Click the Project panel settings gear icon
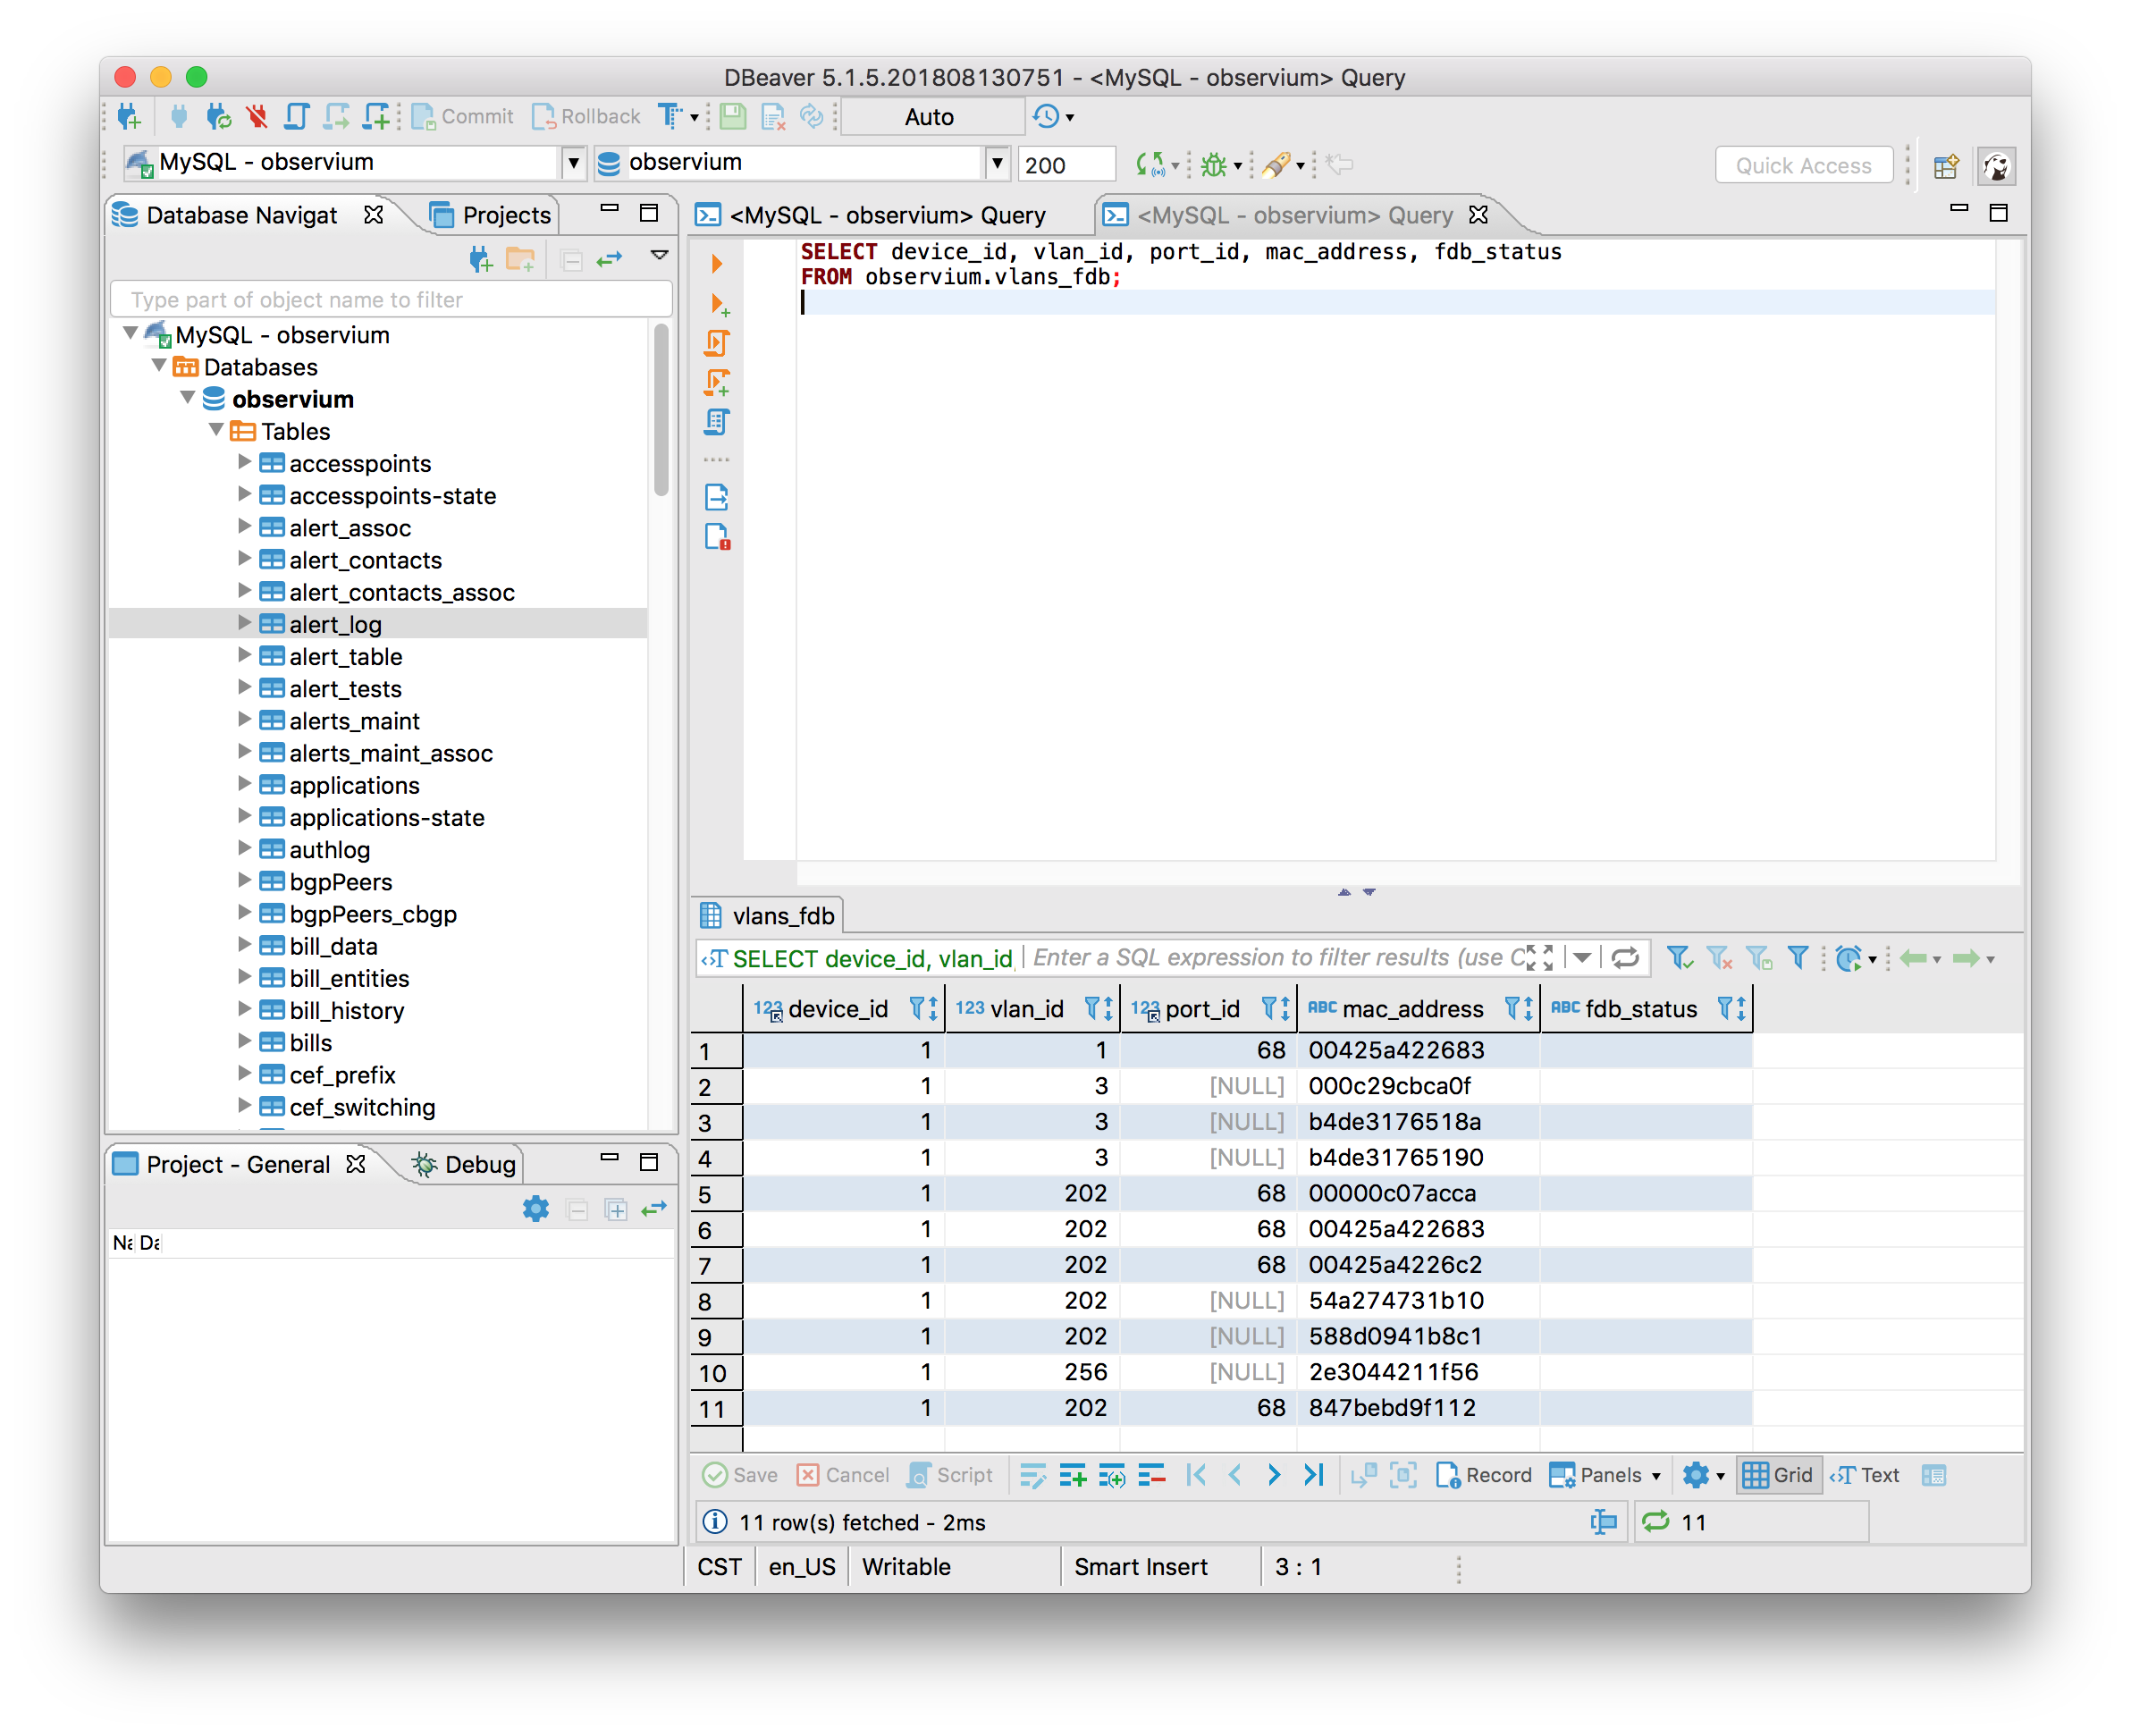Screen dimensions: 2131x1736 click(536, 1209)
